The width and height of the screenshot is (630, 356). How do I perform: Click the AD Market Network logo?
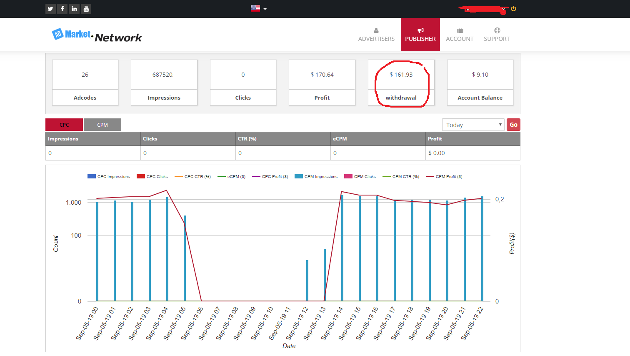point(97,35)
